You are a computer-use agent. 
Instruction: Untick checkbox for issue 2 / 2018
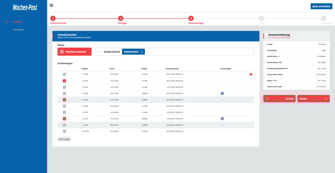[64, 81]
